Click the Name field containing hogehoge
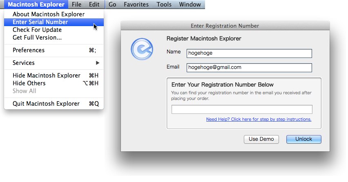 point(249,53)
